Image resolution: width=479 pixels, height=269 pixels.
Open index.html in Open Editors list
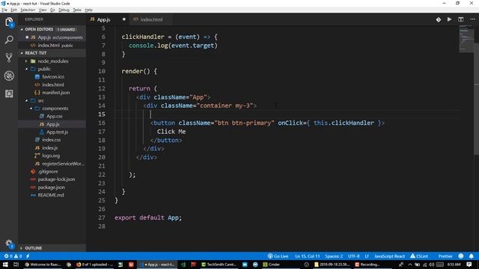(52, 45)
